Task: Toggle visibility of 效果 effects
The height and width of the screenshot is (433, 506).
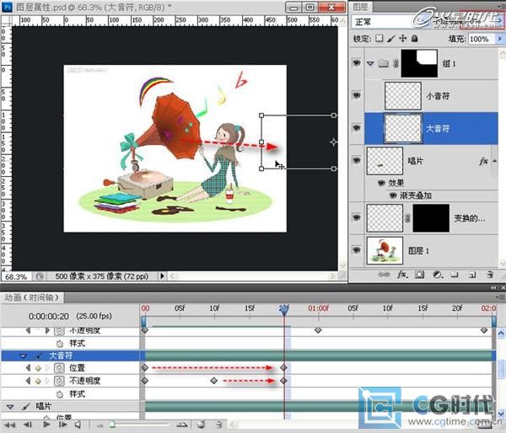Action: [x=381, y=183]
